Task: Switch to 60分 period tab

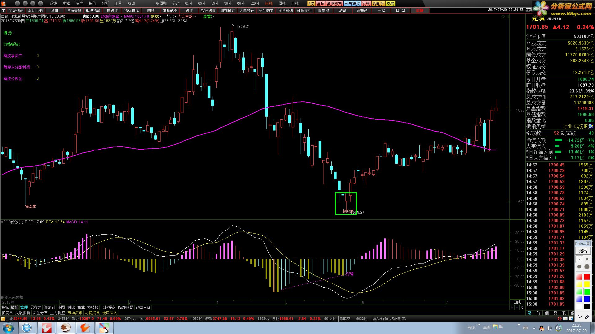Action: point(241,3)
